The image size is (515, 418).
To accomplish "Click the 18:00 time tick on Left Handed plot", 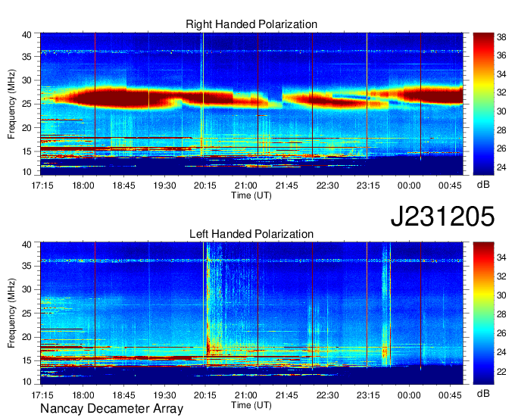I will pyautogui.click(x=83, y=395).
